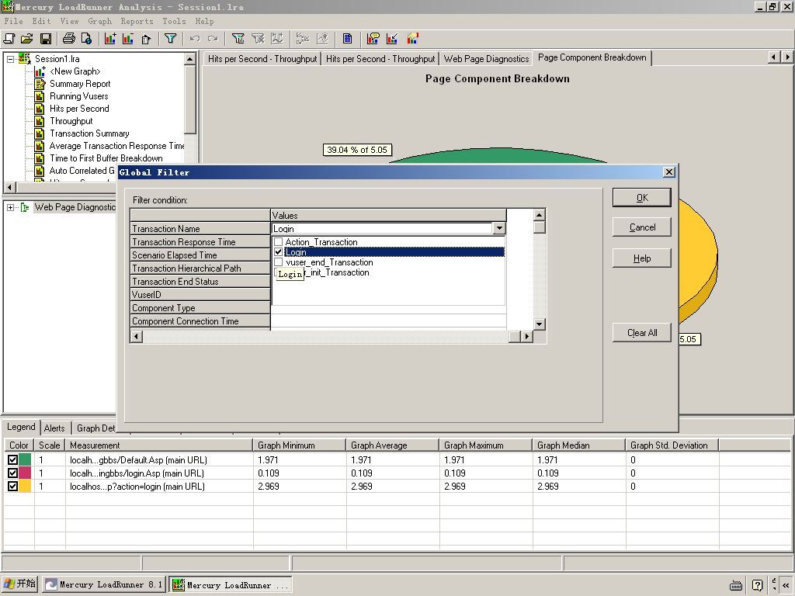Toggle the Default.Asp legend row checkbox
The height and width of the screenshot is (596, 795).
pyautogui.click(x=12, y=459)
